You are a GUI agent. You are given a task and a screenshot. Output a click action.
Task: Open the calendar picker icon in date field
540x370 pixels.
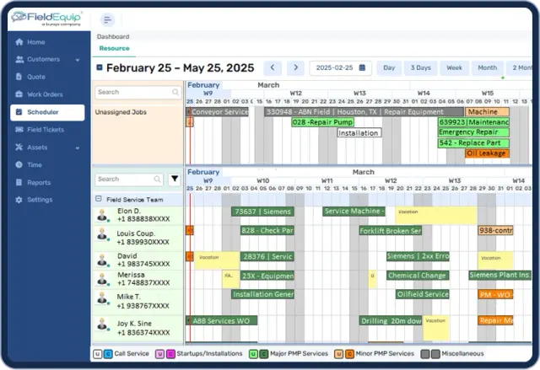(x=362, y=67)
